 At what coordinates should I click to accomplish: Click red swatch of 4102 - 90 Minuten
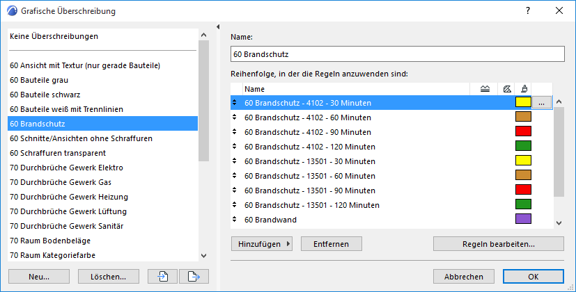[523, 132]
